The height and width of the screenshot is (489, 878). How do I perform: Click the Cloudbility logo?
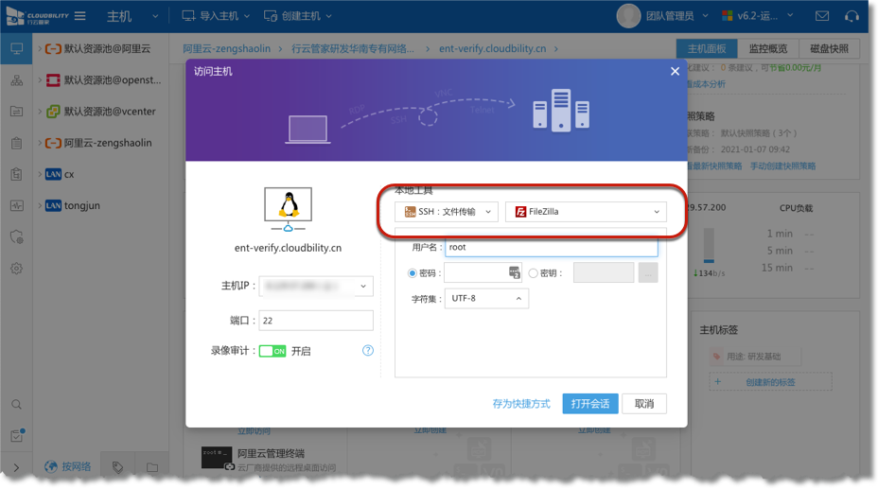pyautogui.click(x=36, y=16)
